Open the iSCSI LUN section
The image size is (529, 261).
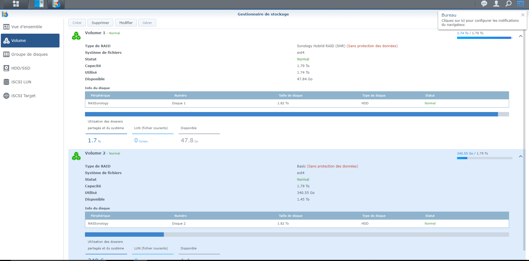coord(21,82)
